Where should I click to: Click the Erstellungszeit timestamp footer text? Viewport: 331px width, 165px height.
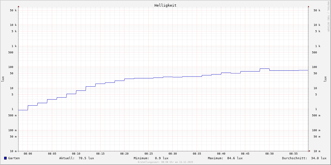[x=165, y=162]
